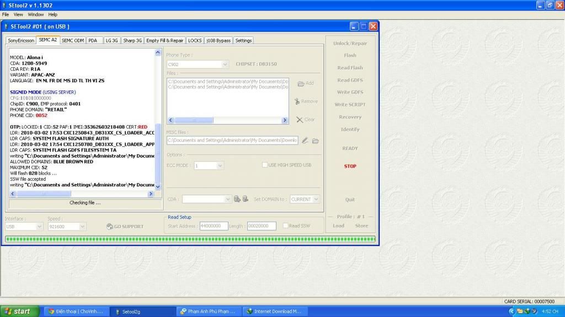This screenshot has height=317, width=565.
Task: Switch to the SonyEricsson tab
Action: (x=21, y=41)
